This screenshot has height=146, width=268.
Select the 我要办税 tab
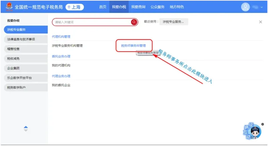(x=119, y=7)
